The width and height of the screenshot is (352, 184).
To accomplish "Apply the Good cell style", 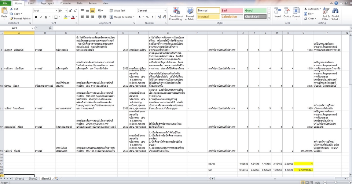I will [x=255, y=11].
